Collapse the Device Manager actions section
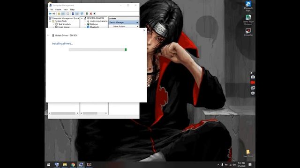300x168 pixels. pos(137,22)
